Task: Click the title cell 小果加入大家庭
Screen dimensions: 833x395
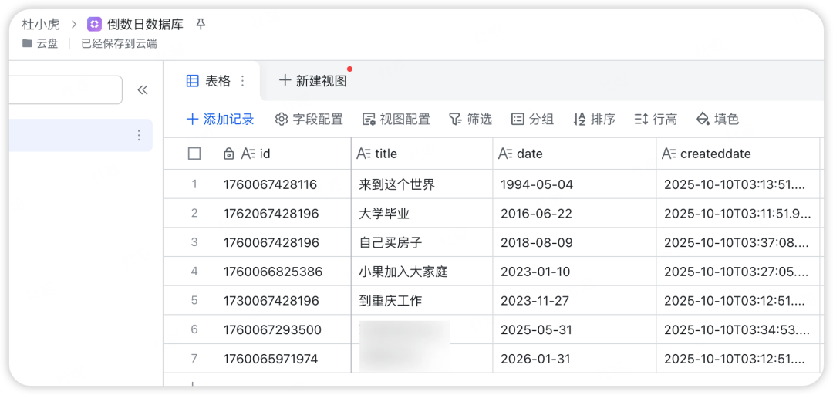Action: 422,272
